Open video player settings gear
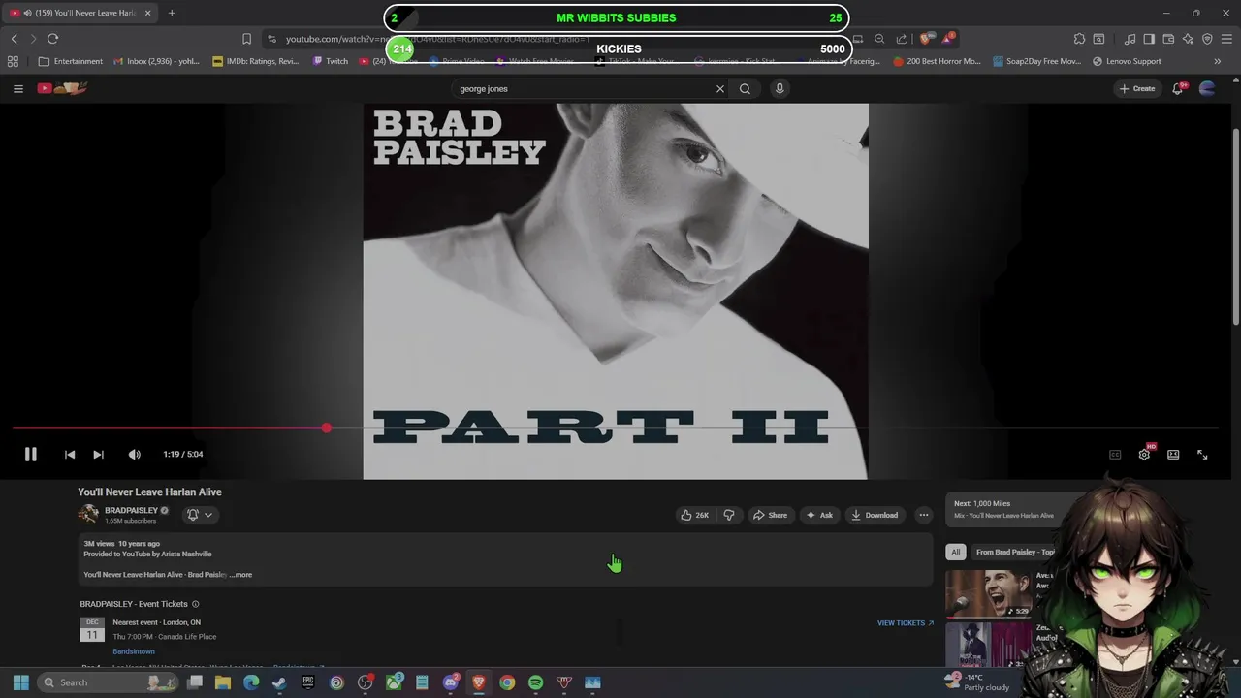Screen dimensions: 1241x698 (x=1144, y=454)
